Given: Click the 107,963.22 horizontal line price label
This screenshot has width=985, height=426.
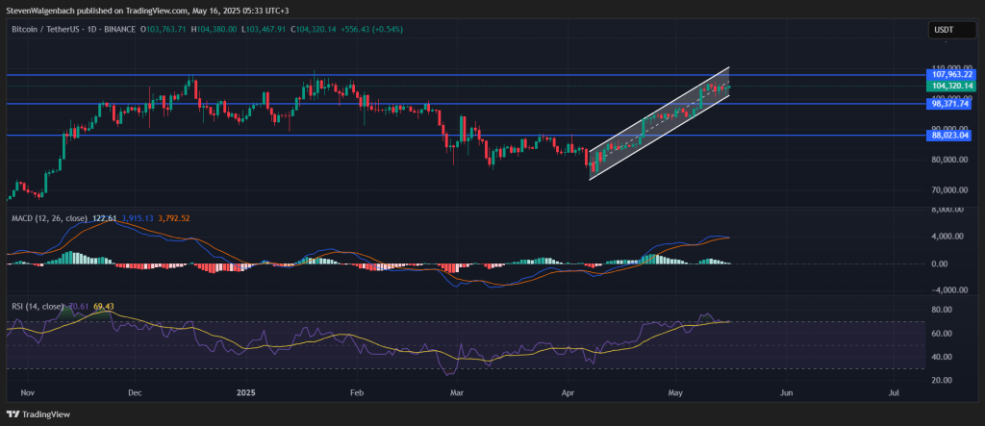Looking at the screenshot, I should 951,74.
